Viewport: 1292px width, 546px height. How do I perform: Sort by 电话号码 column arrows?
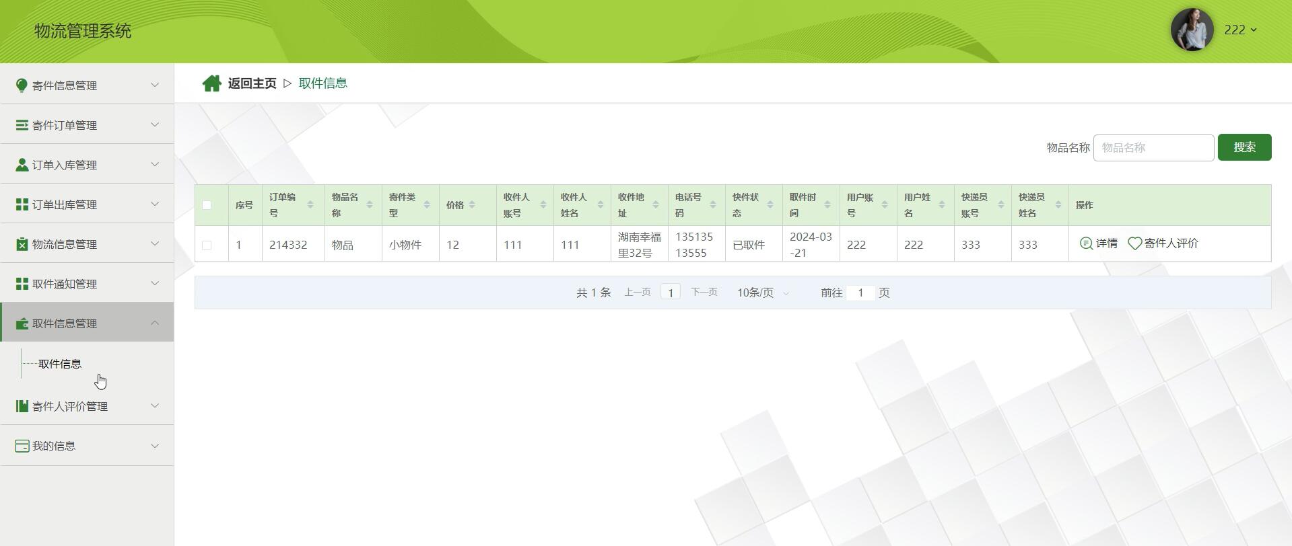712,204
